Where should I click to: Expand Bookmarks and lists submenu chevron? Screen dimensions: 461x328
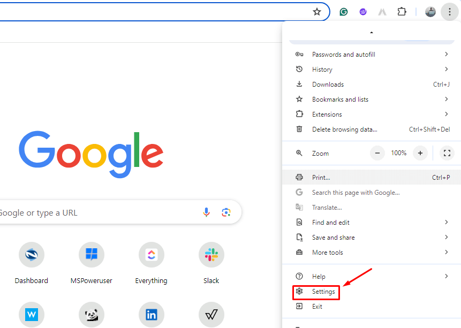pos(447,99)
